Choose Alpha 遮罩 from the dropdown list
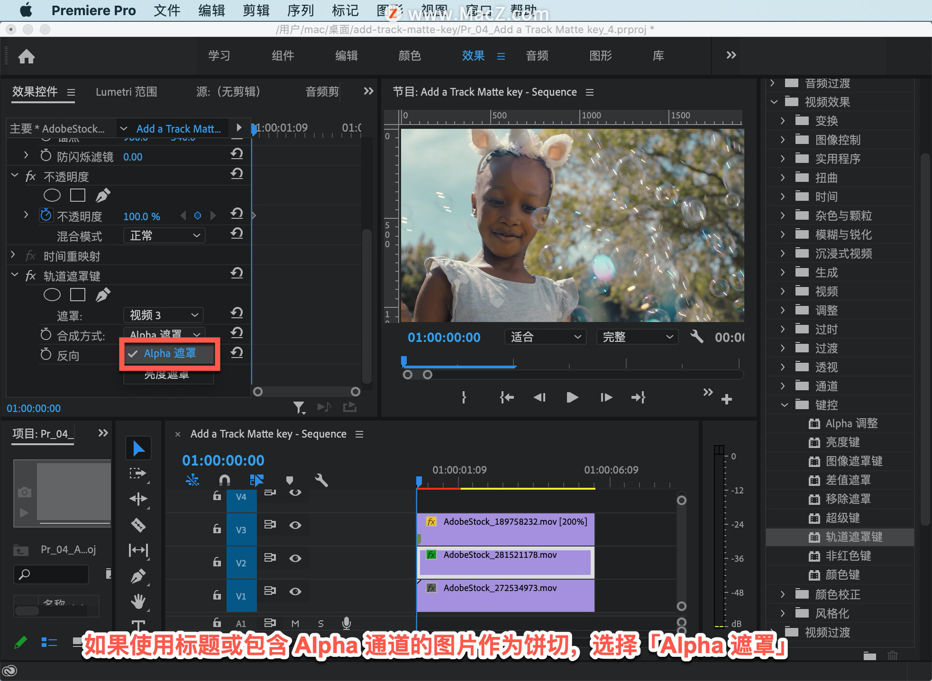932x681 pixels. click(169, 354)
